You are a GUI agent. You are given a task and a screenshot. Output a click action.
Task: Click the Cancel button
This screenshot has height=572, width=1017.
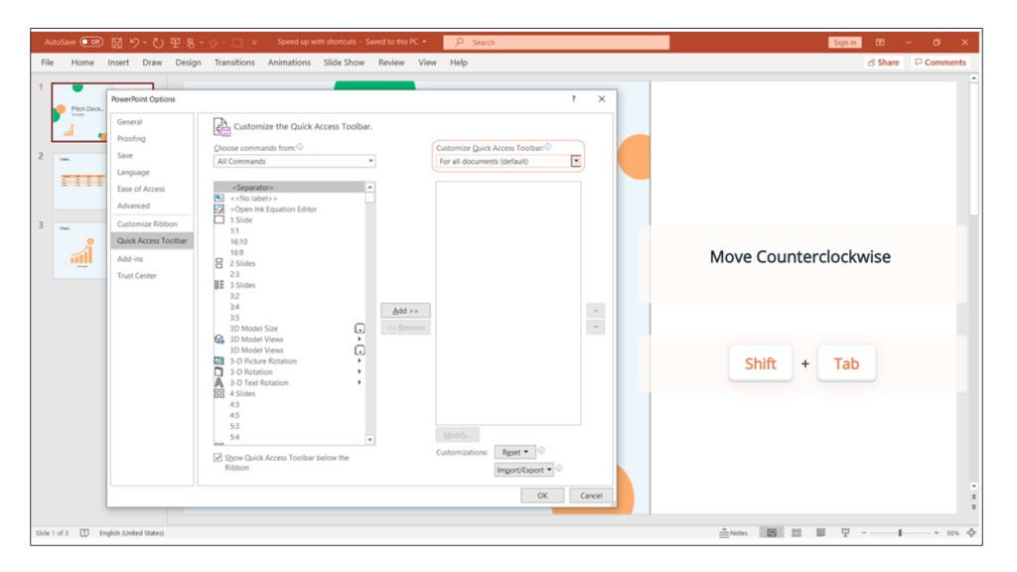point(591,495)
